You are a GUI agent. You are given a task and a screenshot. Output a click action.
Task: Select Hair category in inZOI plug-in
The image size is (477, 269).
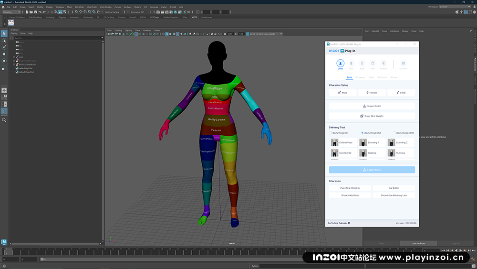(x=373, y=65)
